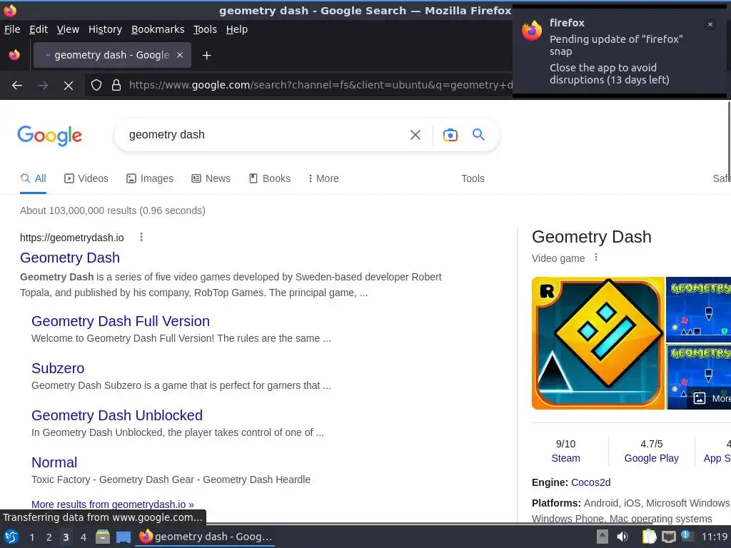Image resolution: width=731 pixels, height=548 pixels.
Task: Open the Help menu
Action: pyautogui.click(x=237, y=29)
